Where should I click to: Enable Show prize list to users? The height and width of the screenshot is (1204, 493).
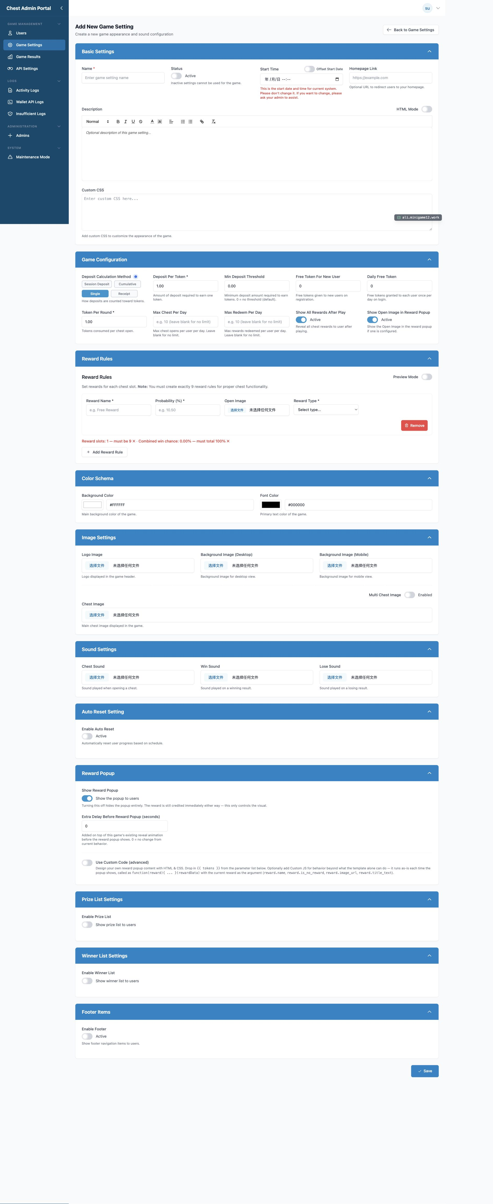coord(87,924)
